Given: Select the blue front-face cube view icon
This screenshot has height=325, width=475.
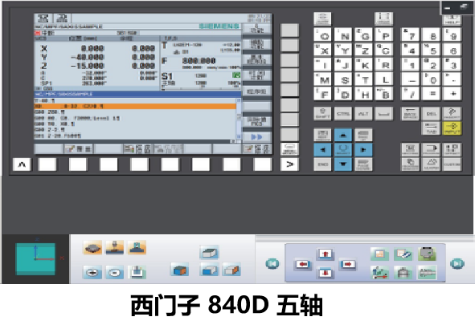Looking at the screenshot, I should pos(209,270).
